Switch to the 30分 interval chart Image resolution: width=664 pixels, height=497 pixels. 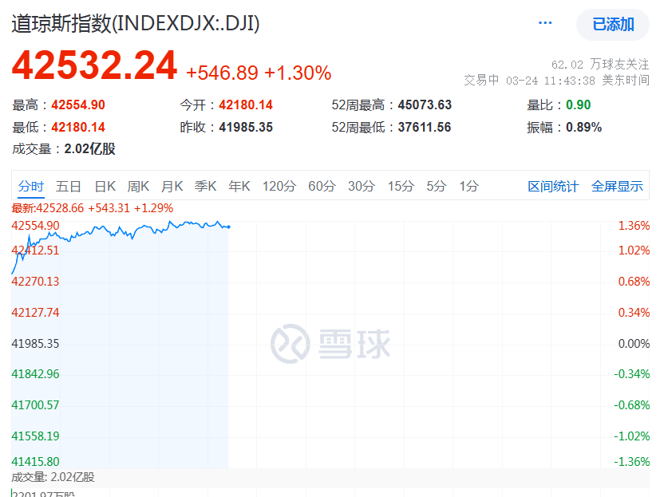pyautogui.click(x=361, y=186)
